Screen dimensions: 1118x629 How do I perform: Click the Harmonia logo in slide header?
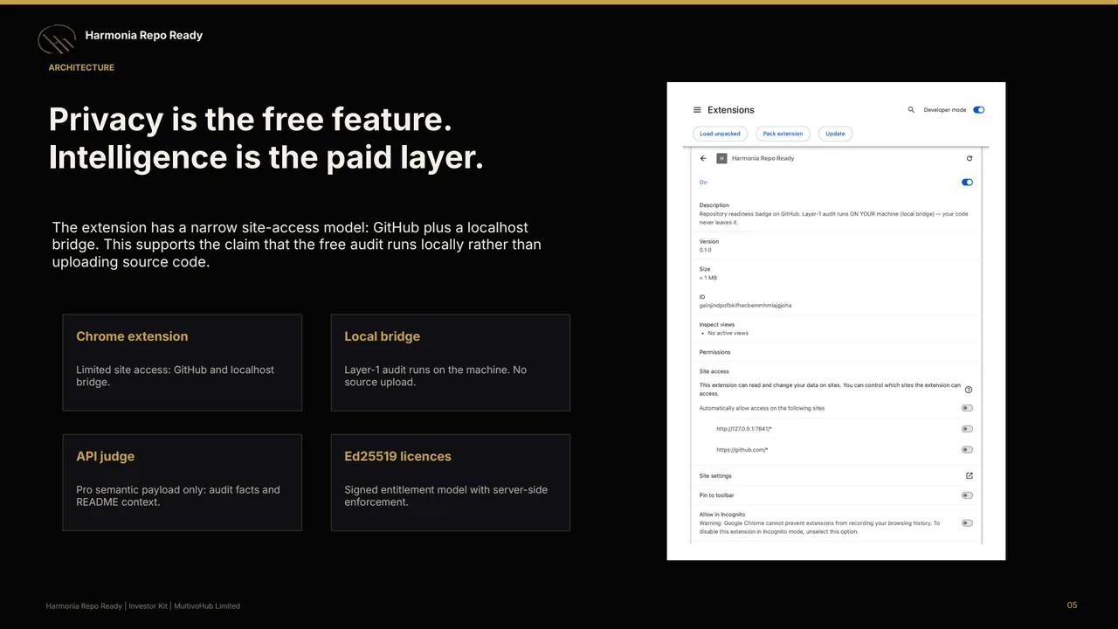(57, 39)
